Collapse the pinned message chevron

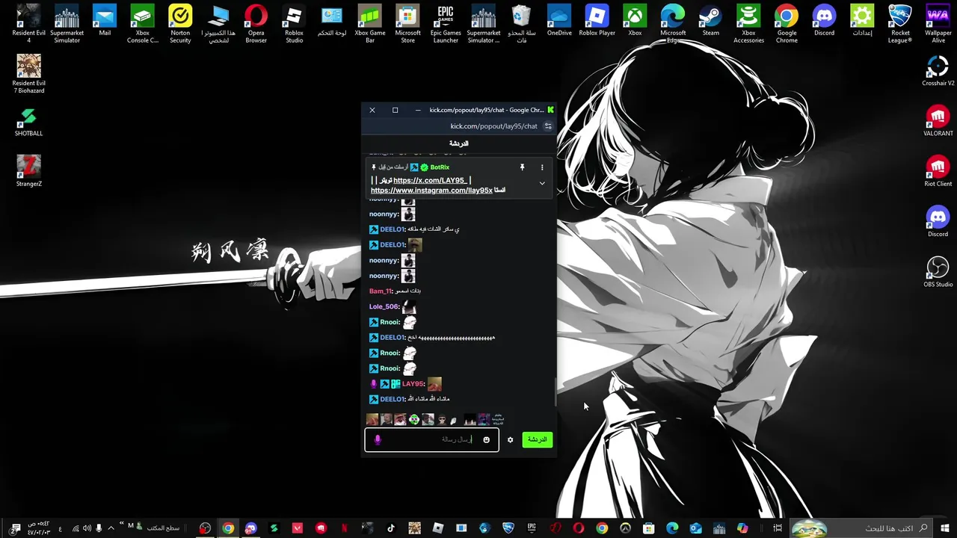tap(542, 183)
